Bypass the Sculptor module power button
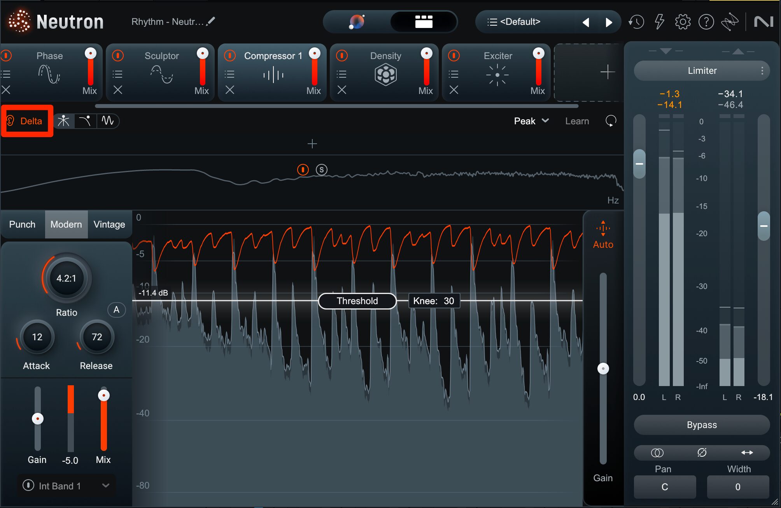The height and width of the screenshot is (508, 781). [118, 56]
